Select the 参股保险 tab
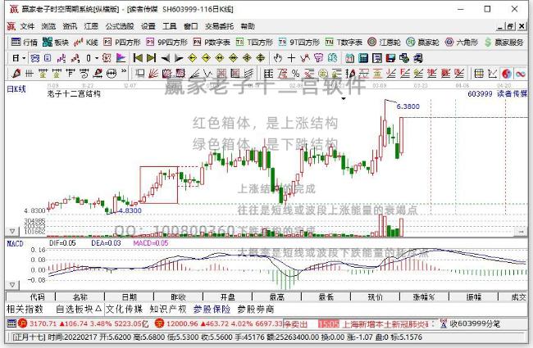The width and height of the screenshot is (533, 348). pos(212,309)
